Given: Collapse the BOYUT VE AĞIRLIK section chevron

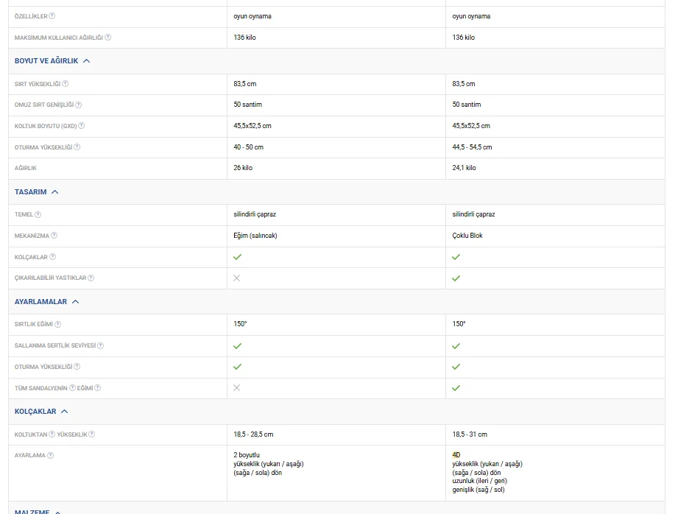Looking at the screenshot, I should (87, 61).
